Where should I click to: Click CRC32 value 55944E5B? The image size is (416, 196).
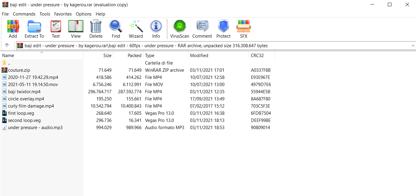coord(260,92)
